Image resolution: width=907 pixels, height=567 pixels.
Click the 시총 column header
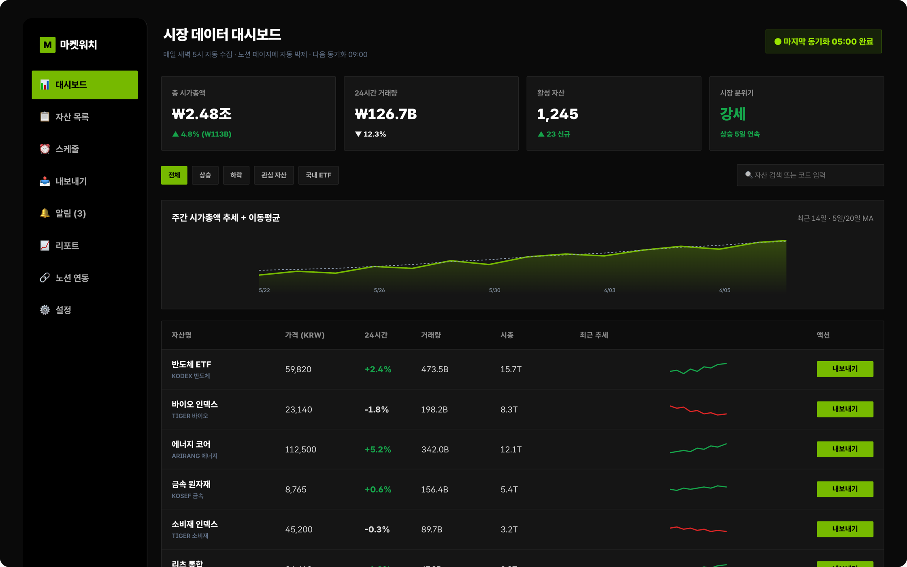click(x=507, y=335)
